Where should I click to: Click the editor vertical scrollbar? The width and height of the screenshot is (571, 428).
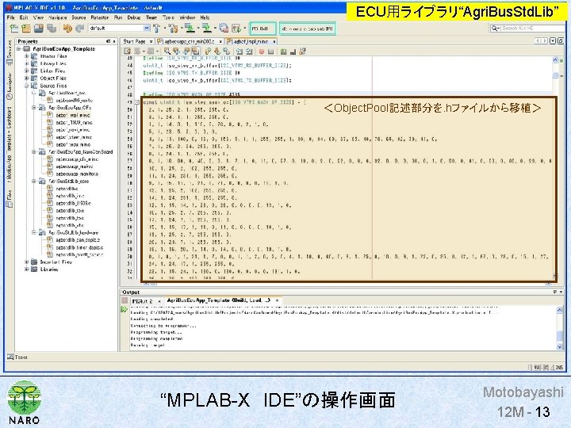pos(555,170)
